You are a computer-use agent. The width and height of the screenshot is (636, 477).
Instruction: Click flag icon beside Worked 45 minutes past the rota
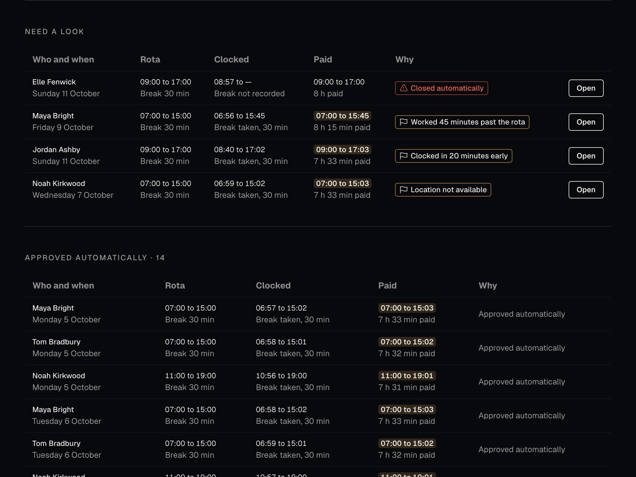pyautogui.click(x=403, y=122)
